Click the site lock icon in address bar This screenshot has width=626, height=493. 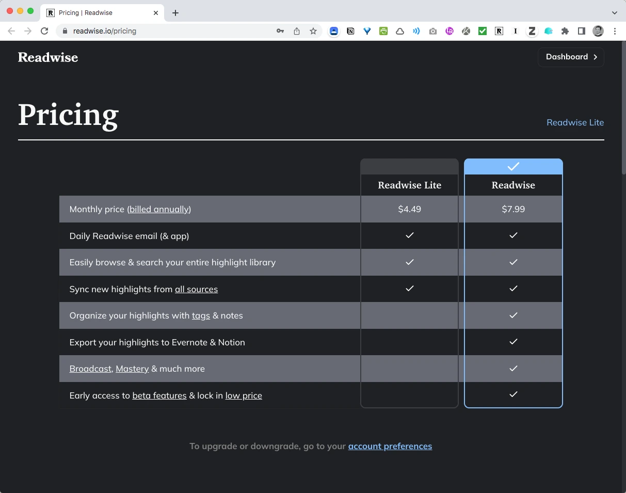pyautogui.click(x=65, y=31)
